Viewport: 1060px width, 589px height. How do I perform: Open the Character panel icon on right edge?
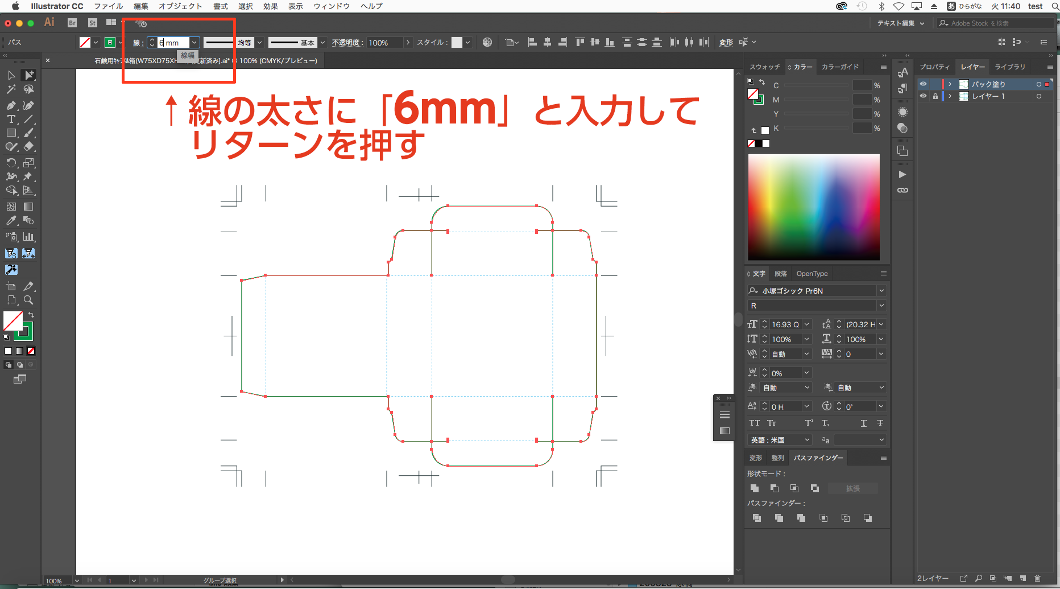pyautogui.click(x=902, y=72)
